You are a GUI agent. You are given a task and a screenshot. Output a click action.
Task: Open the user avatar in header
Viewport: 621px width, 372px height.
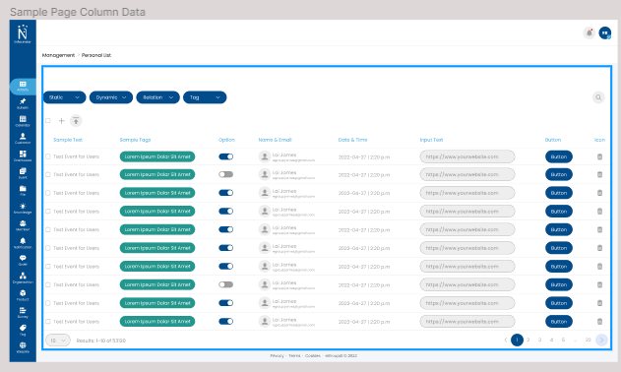(605, 32)
